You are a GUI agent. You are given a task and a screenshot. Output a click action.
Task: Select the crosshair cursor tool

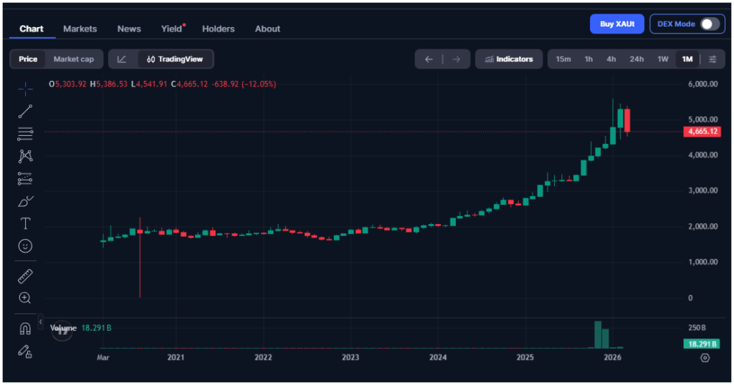point(25,89)
